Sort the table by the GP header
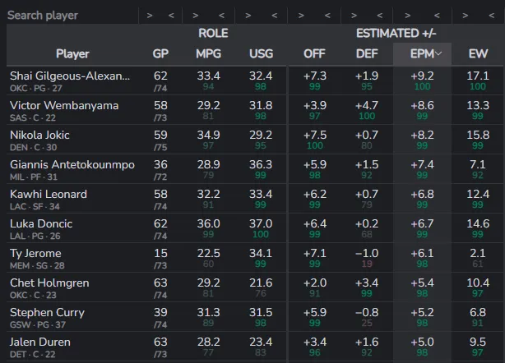Screen dimensions: 505x363 (x=160, y=54)
